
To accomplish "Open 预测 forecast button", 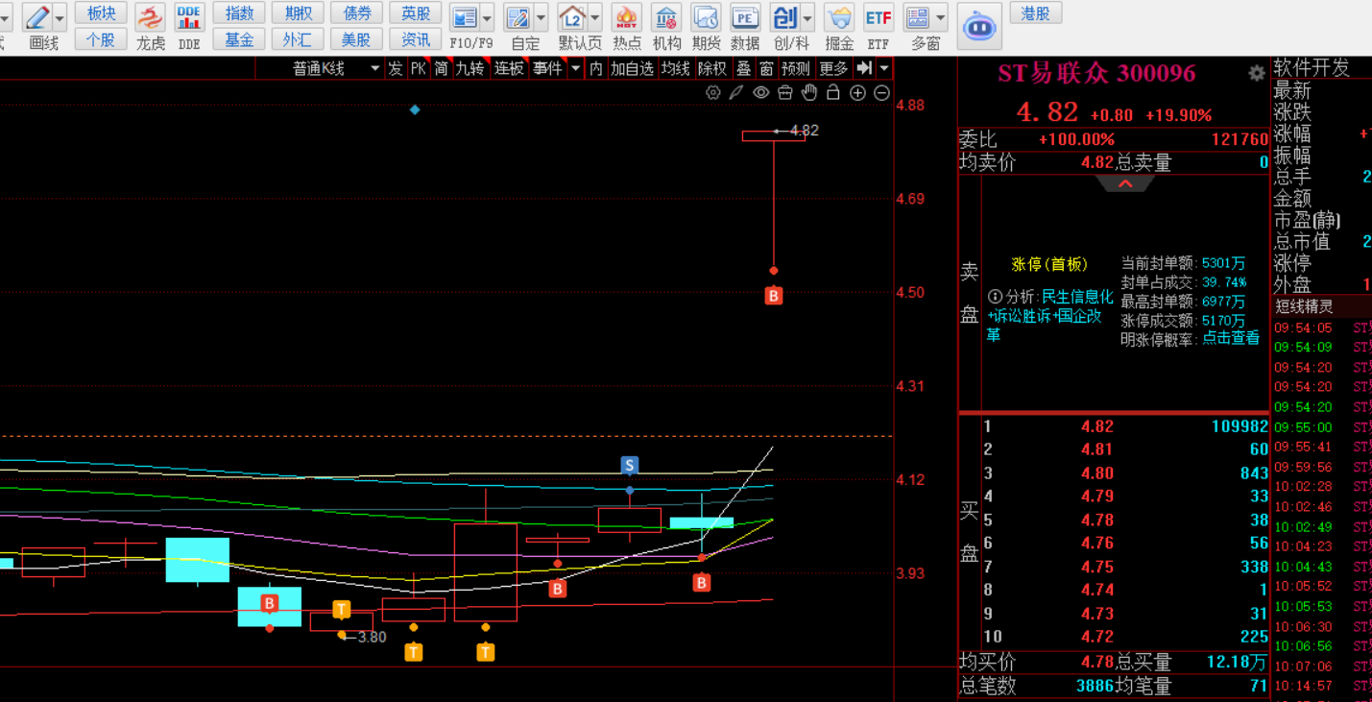I will click(x=796, y=68).
